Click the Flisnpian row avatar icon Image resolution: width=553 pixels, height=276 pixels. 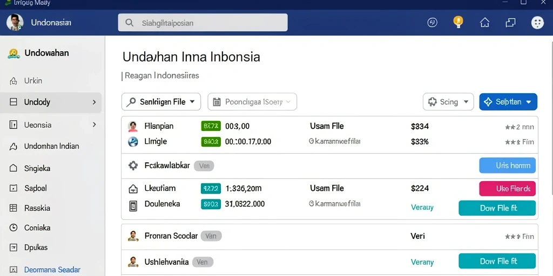(x=133, y=126)
